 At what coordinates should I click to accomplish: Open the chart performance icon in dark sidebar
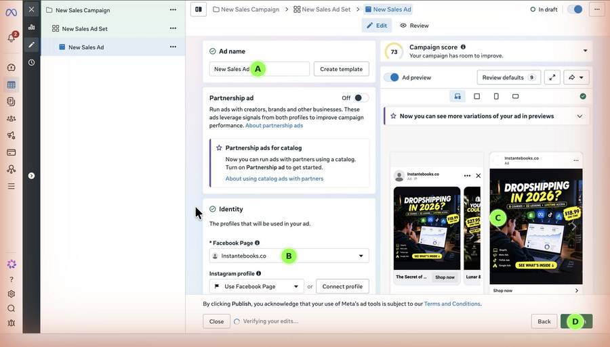coord(31,27)
